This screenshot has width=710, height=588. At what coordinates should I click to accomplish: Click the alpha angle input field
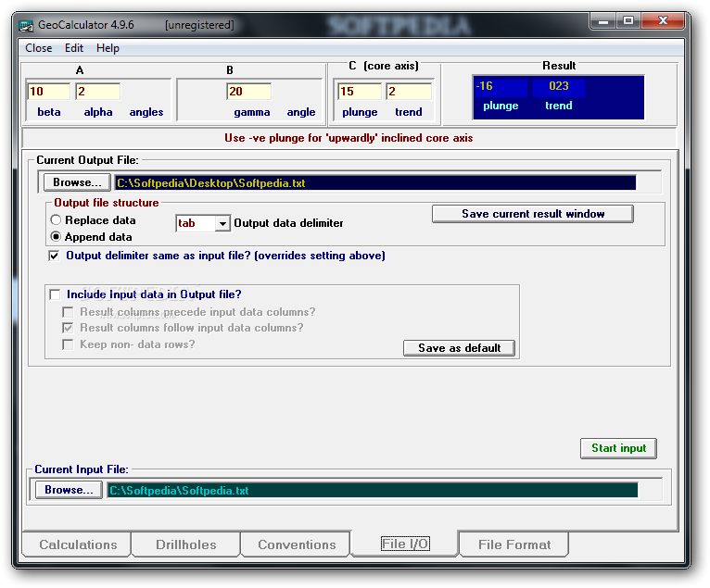click(98, 92)
